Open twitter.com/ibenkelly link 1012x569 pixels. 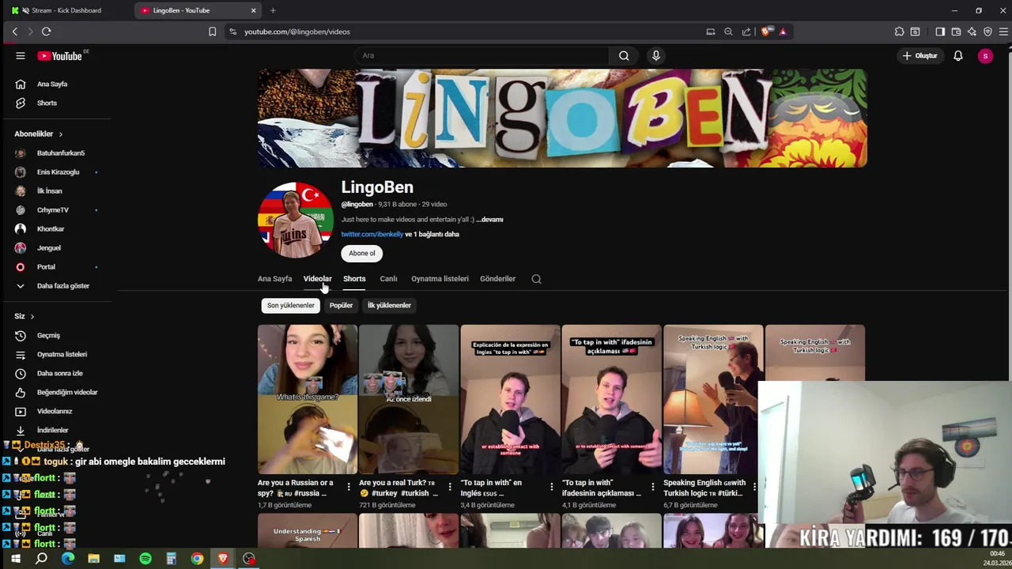pyautogui.click(x=372, y=234)
